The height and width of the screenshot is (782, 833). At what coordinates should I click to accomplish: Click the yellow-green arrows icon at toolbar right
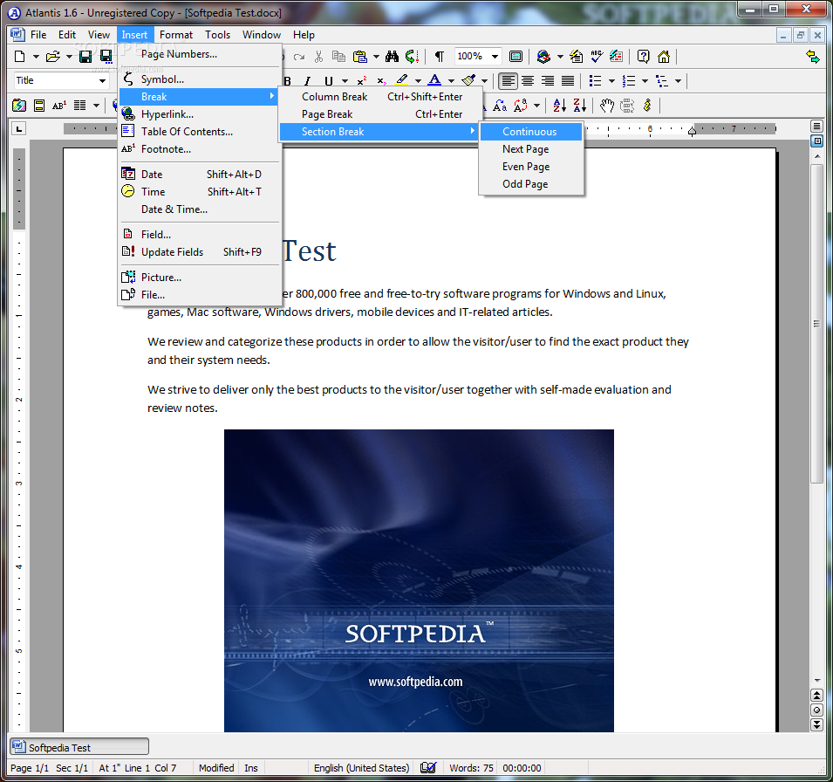pos(812,57)
